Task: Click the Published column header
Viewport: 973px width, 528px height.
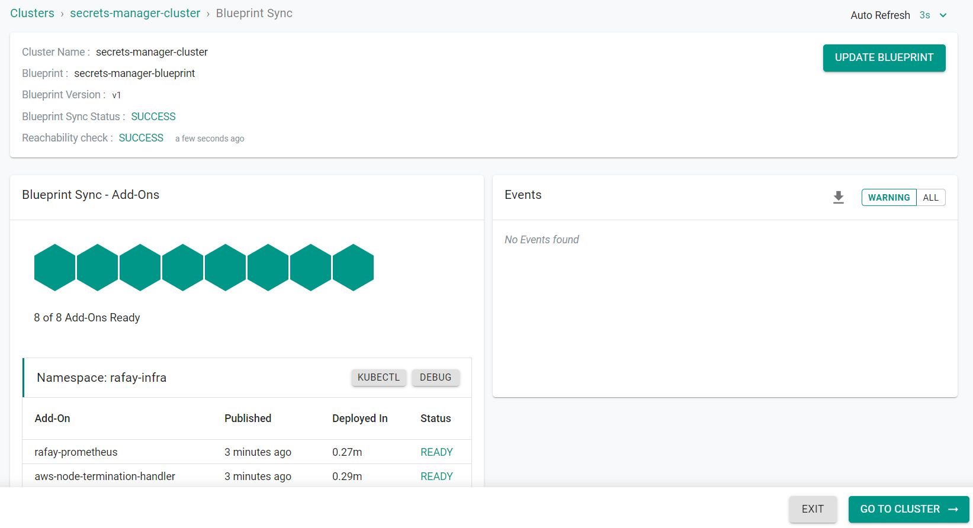Action: (x=248, y=418)
